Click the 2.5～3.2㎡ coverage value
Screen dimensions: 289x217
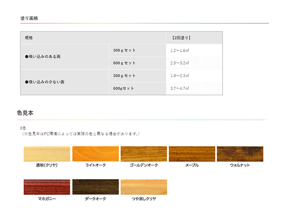coord(180,63)
